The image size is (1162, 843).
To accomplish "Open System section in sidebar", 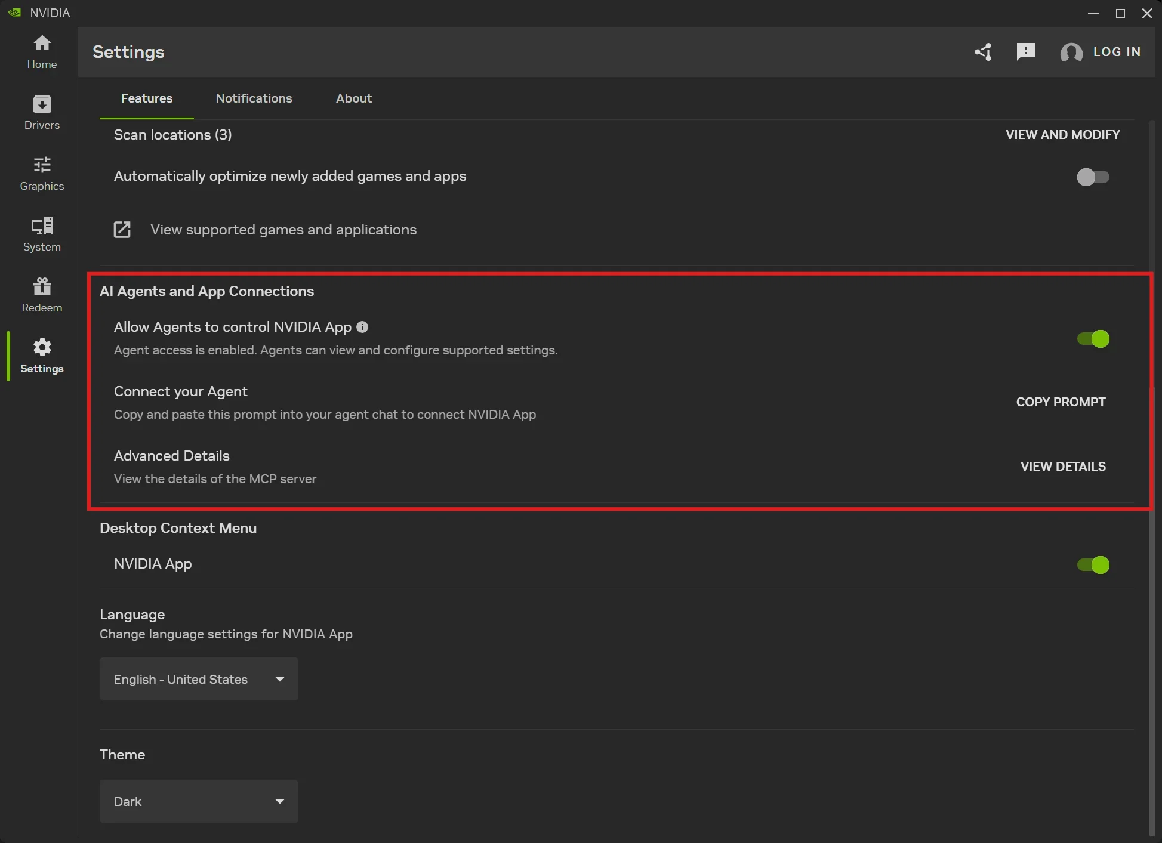I will tap(42, 234).
